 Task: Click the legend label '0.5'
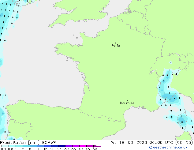coord(11,149)
